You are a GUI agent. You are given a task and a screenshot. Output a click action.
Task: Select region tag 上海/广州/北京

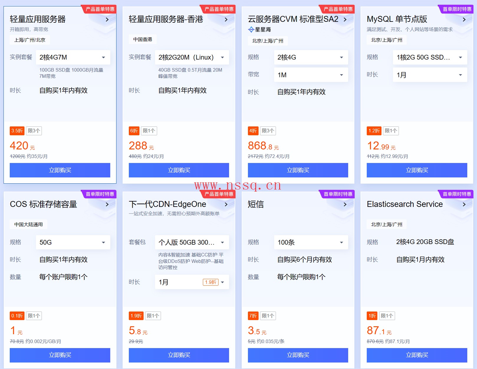[x=30, y=40]
